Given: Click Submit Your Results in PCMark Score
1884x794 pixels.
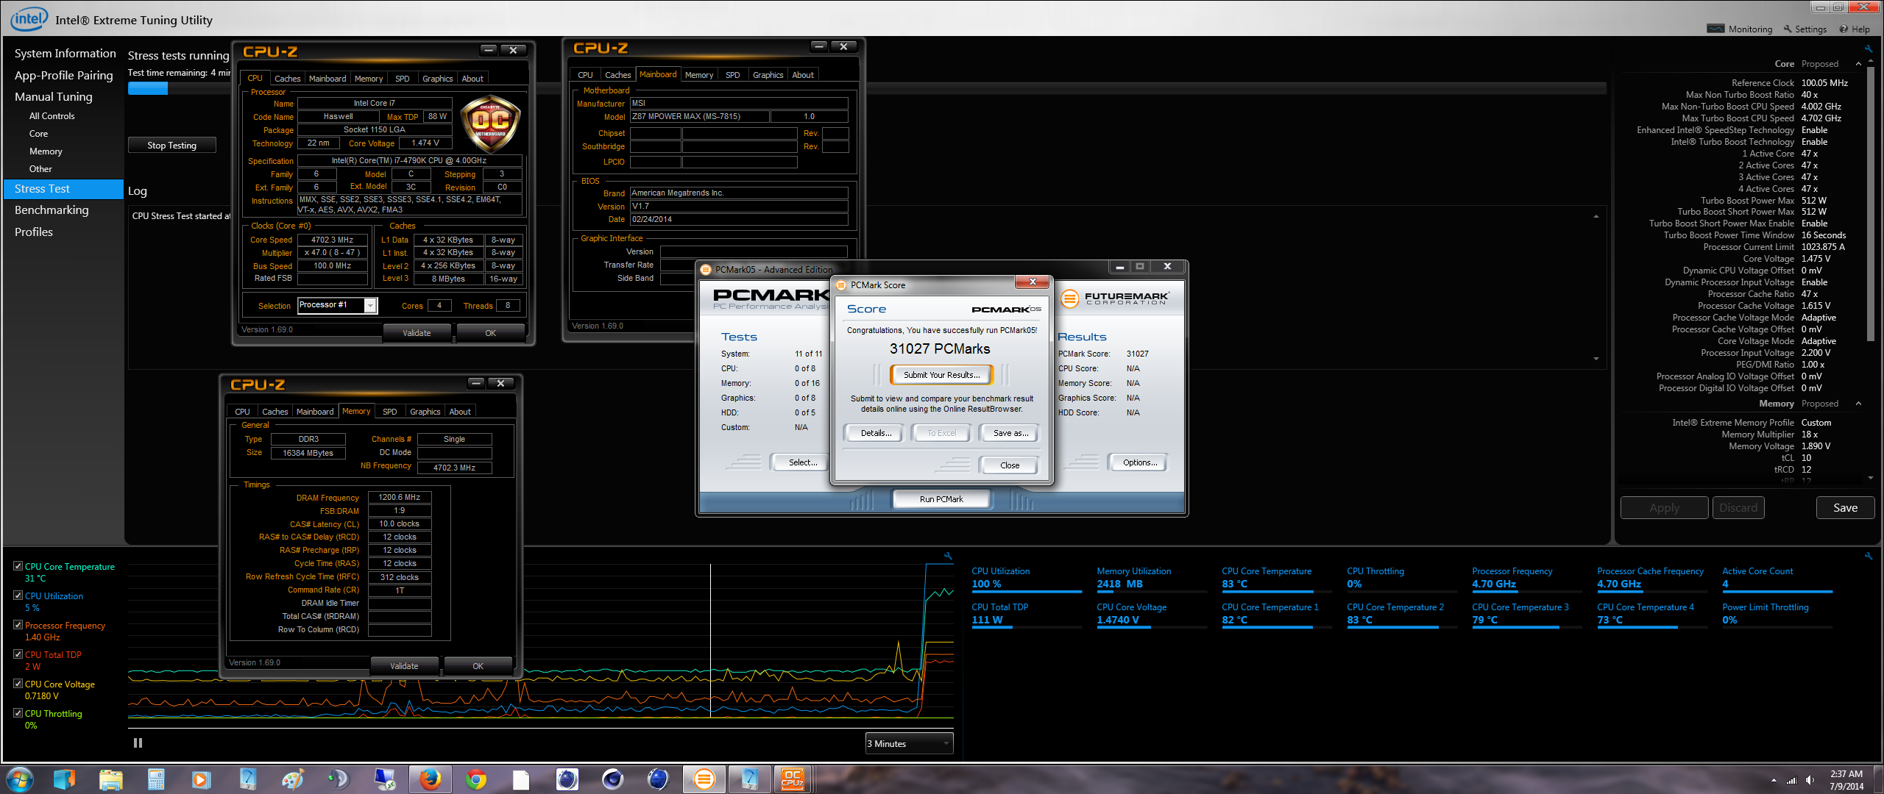Looking at the screenshot, I should pos(941,375).
